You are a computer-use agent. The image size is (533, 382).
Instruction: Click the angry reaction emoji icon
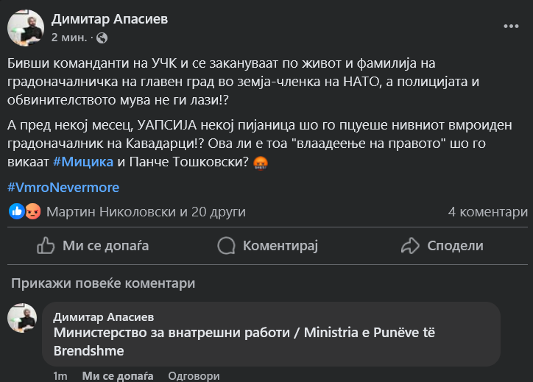[x=33, y=212]
